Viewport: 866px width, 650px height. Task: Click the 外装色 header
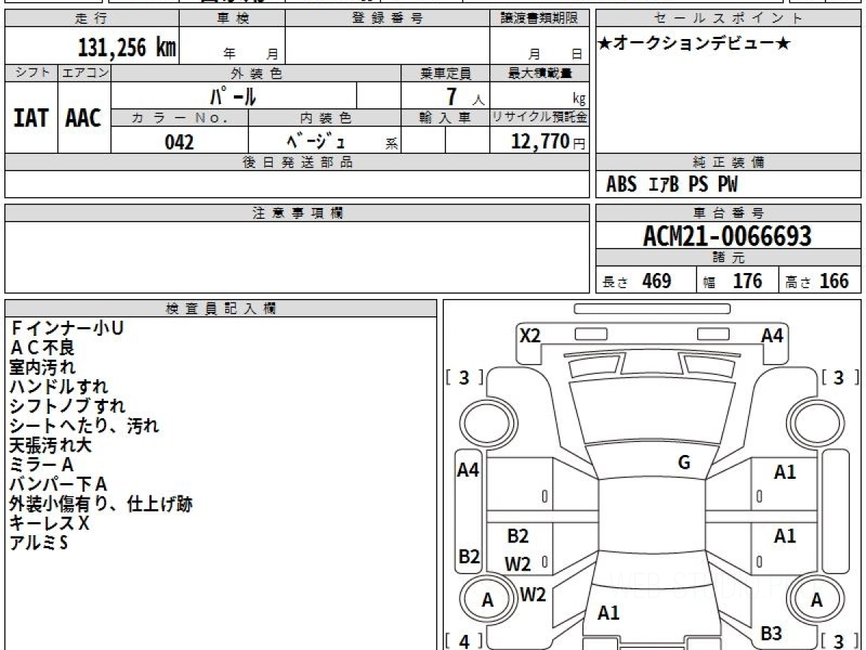coord(256,73)
